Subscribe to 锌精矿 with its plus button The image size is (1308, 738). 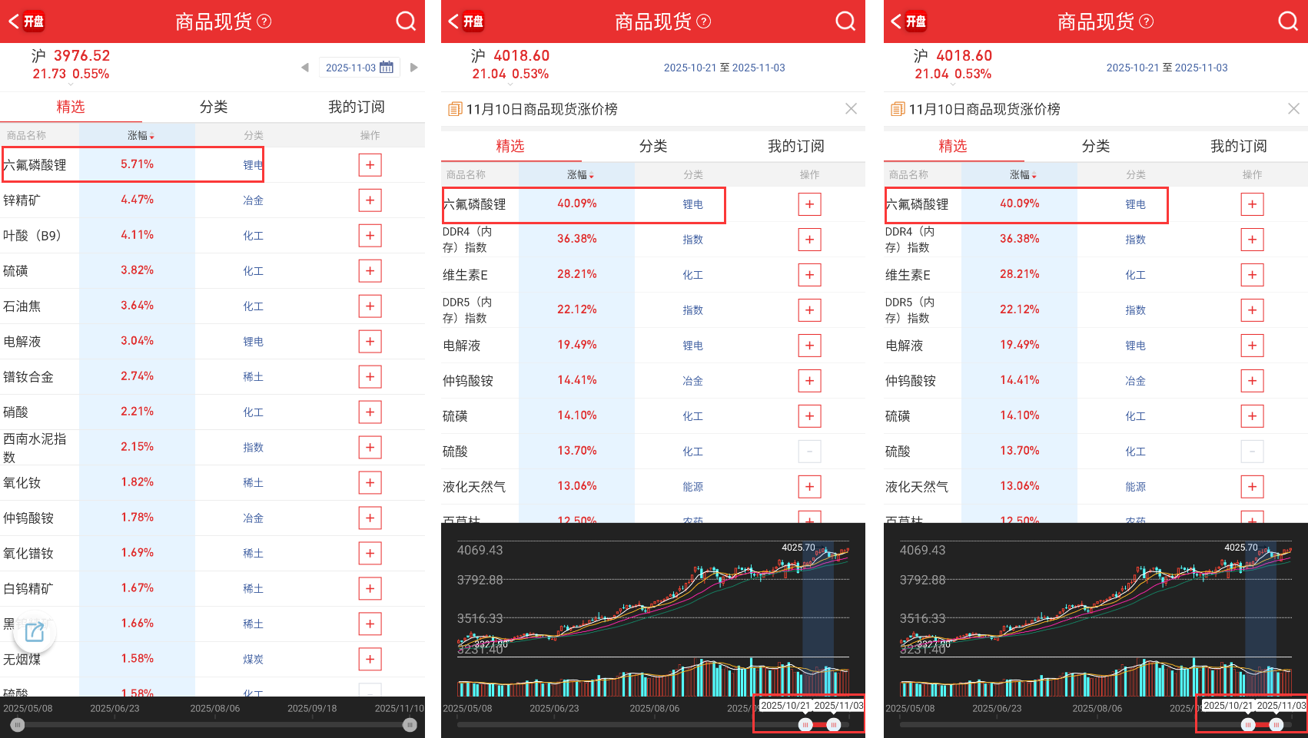370,200
